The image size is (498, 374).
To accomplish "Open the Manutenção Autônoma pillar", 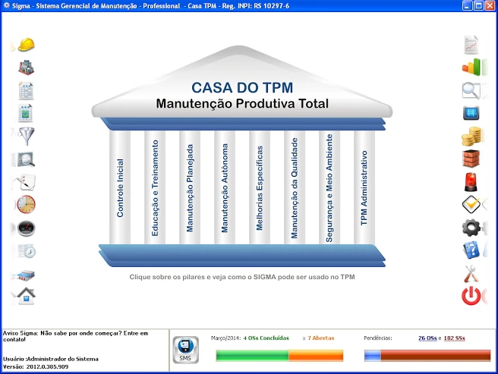I will click(x=225, y=187).
